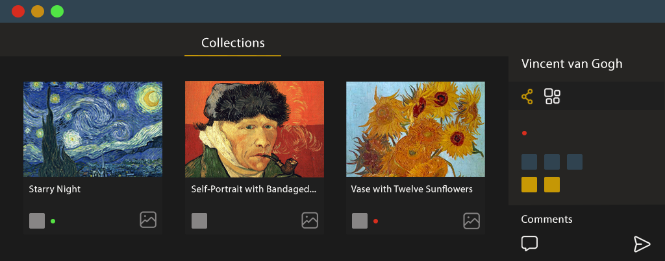Click the Starry Night title text
The image size is (665, 261).
coord(55,190)
